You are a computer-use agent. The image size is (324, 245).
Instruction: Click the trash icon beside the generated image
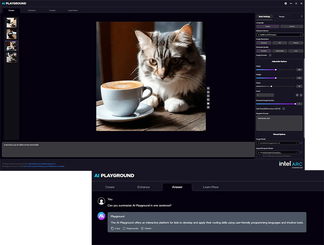(x=208, y=107)
